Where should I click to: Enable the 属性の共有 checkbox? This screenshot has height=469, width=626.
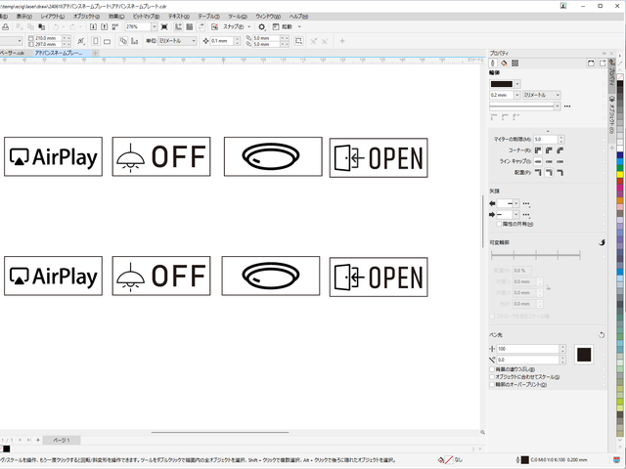tap(499, 224)
